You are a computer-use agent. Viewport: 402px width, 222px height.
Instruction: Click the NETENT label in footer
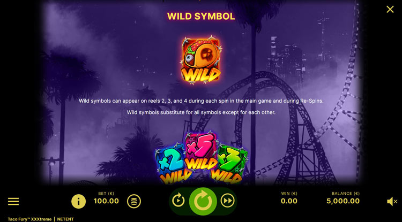pyautogui.click(x=65, y=219)
